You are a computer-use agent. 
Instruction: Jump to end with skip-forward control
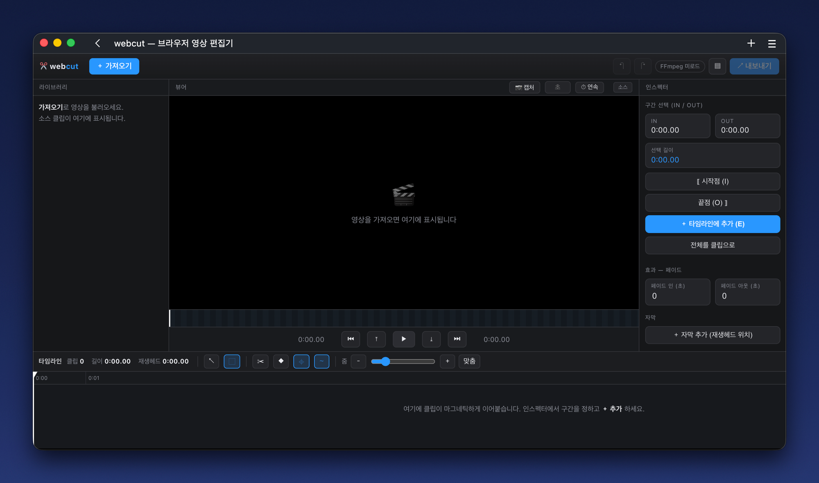(457, 339)
